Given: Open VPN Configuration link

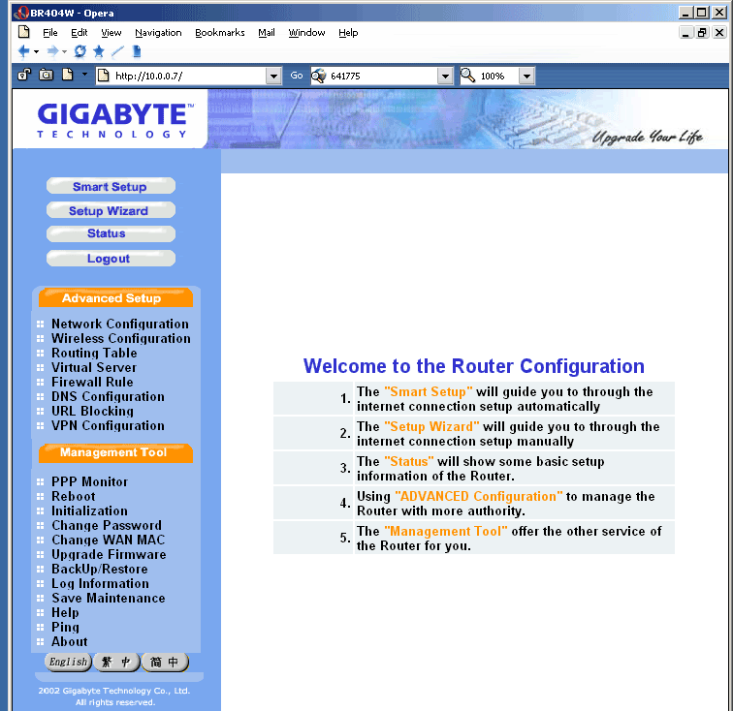Looking at the screenshot, I should (108, 425).
